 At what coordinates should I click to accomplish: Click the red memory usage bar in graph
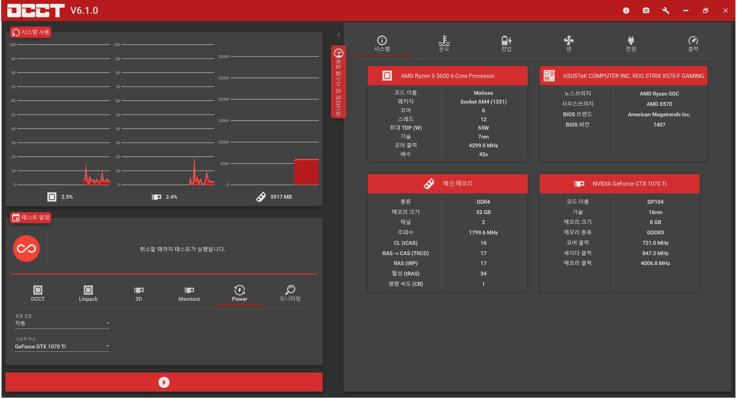point(306,172)
